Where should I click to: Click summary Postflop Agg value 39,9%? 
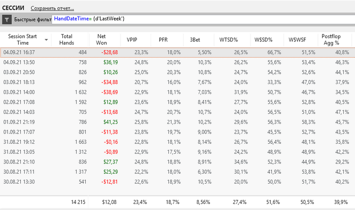341,202
